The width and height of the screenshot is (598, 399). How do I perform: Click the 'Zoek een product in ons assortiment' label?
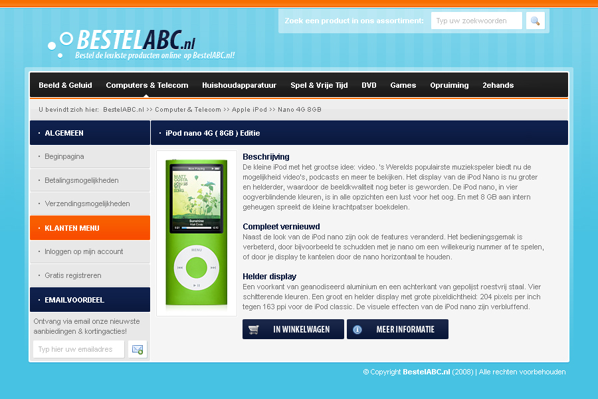[x=354, y=21]
